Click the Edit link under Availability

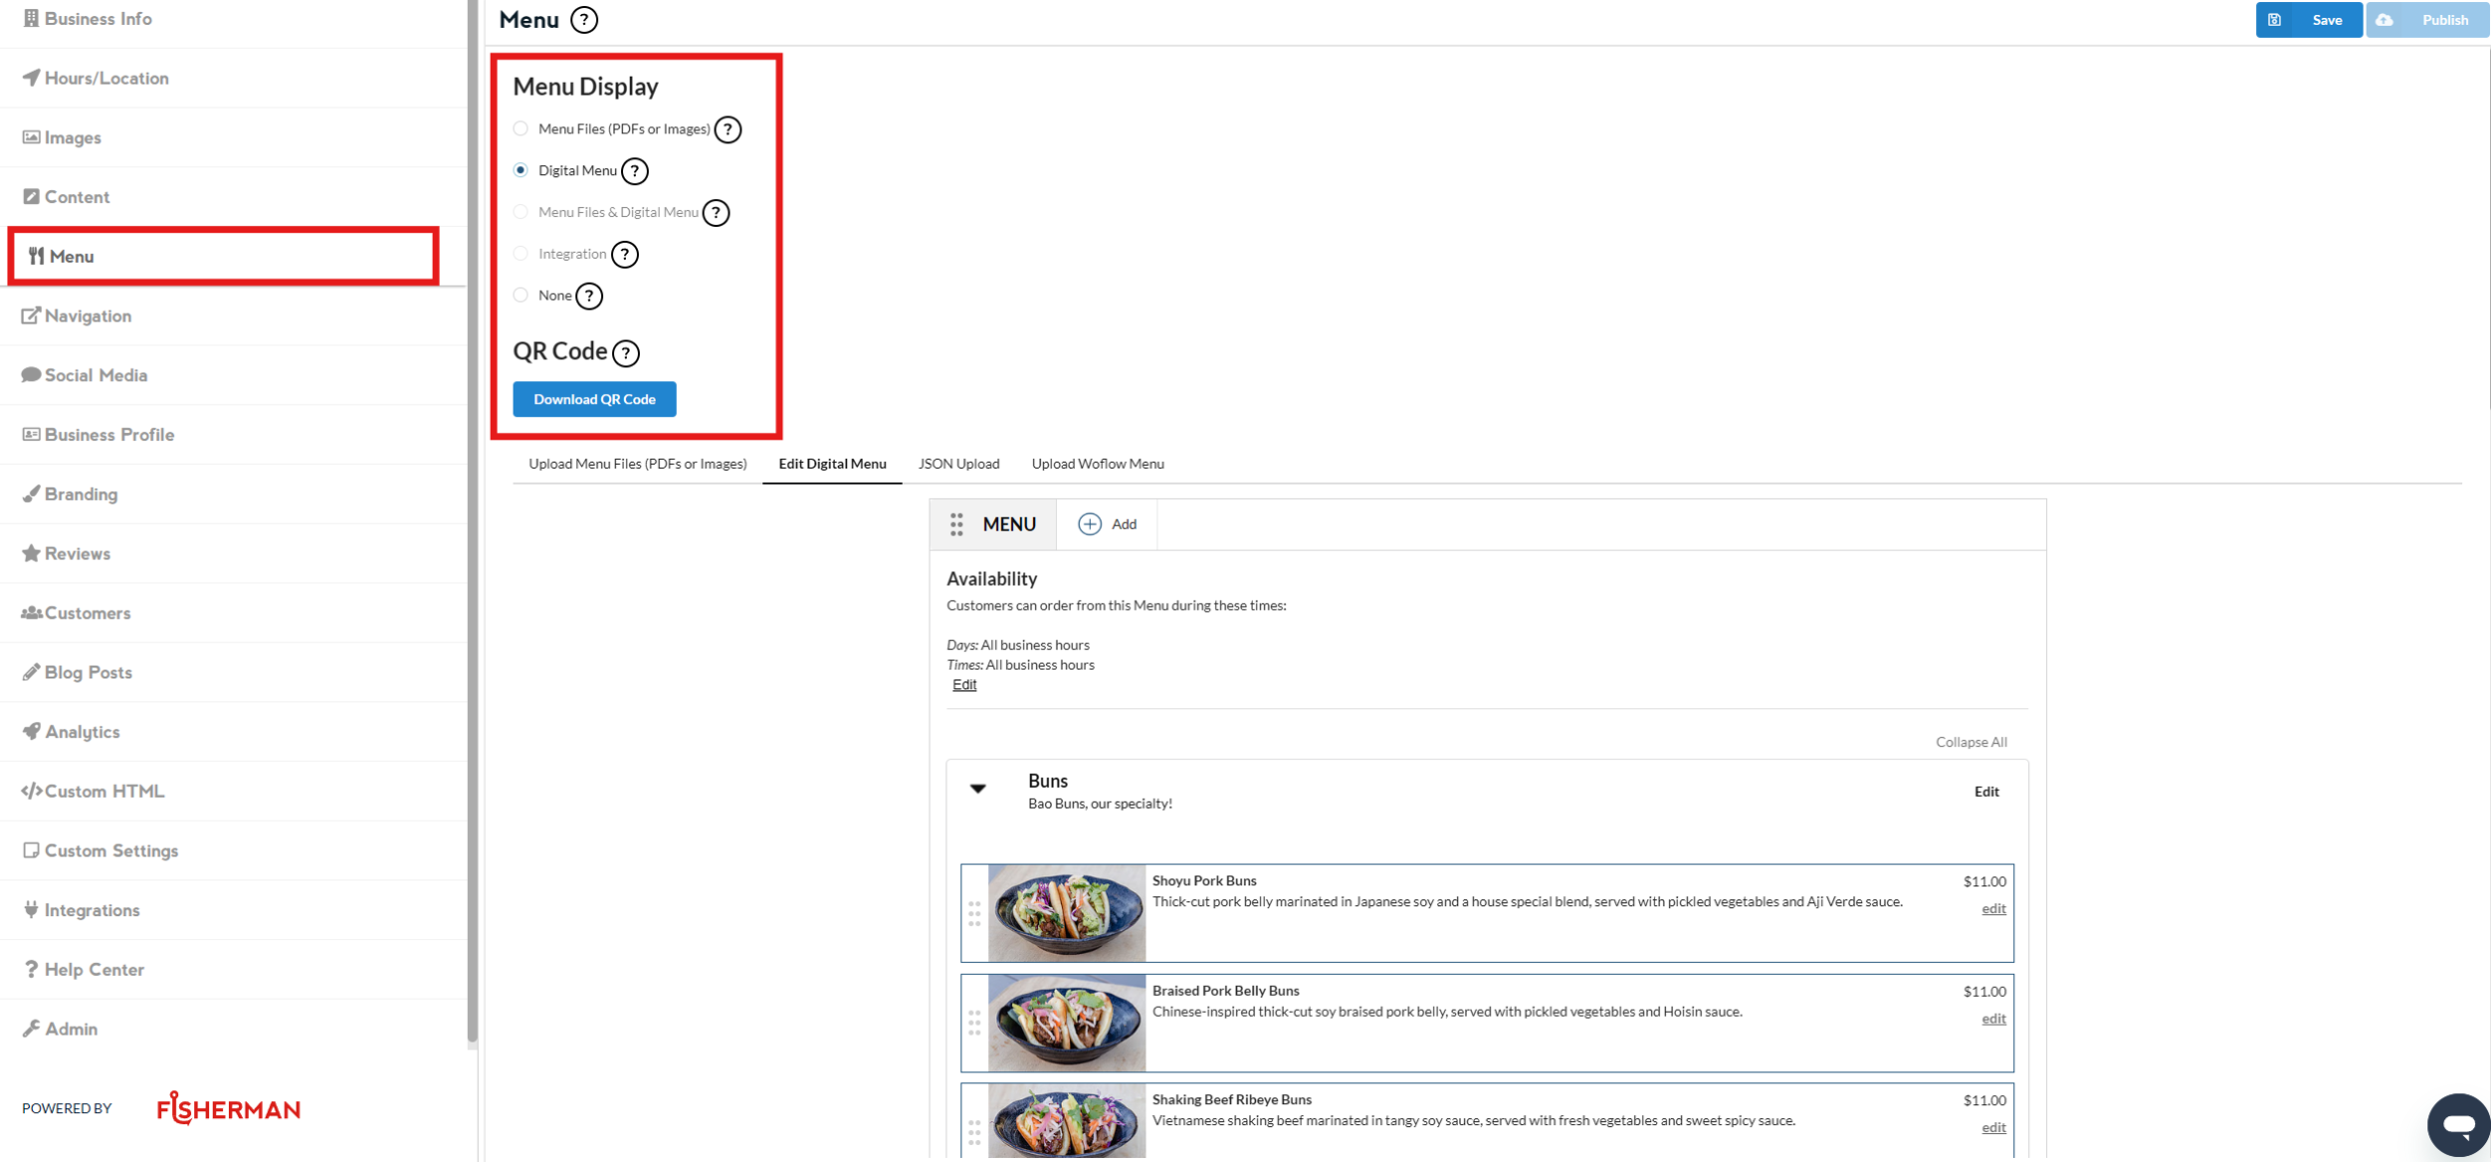pyautogui.click(x=963, y=684)
